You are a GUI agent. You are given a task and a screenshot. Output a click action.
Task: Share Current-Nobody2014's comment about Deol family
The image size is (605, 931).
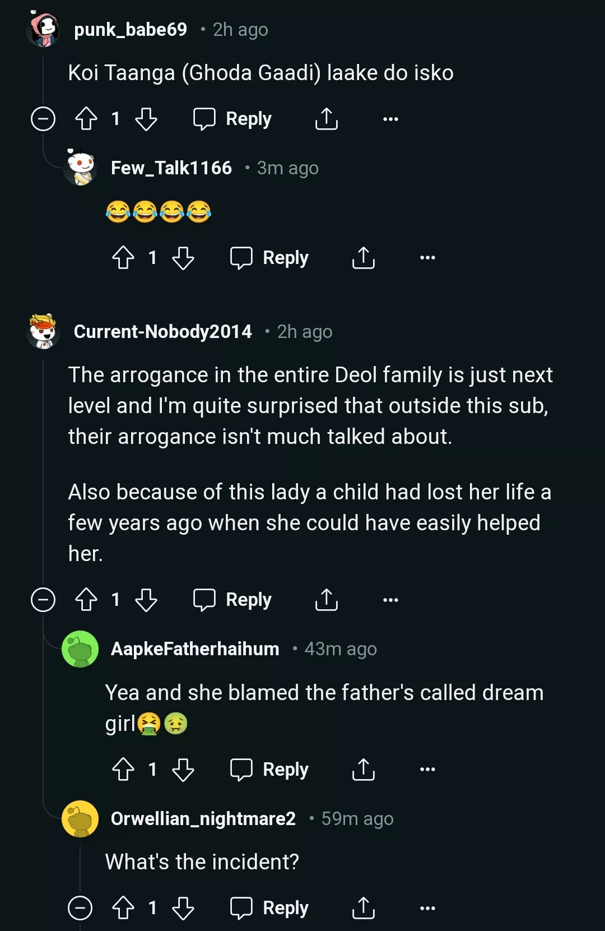(326, 600)
